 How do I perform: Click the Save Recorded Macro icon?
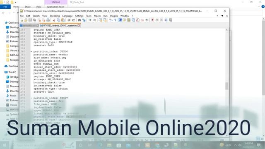pos(171,20)
